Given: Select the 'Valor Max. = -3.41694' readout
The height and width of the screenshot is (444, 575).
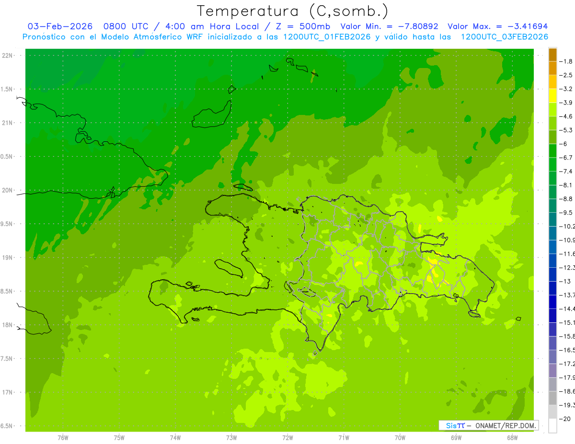Looking at the screenshot, I should click(x=497, y=26).
